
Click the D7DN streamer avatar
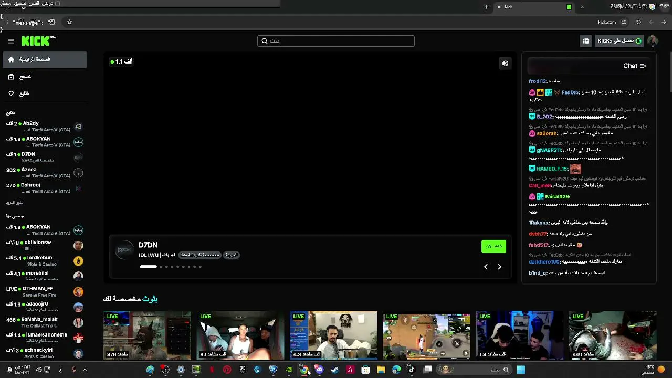(x=125, y=250)
